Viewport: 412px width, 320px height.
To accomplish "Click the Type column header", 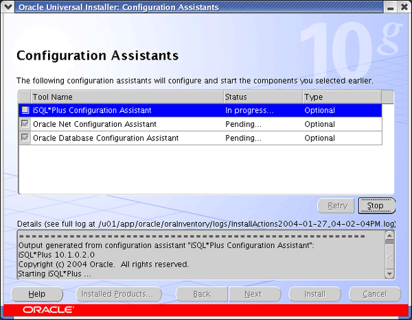I will [x=341, y=97].
